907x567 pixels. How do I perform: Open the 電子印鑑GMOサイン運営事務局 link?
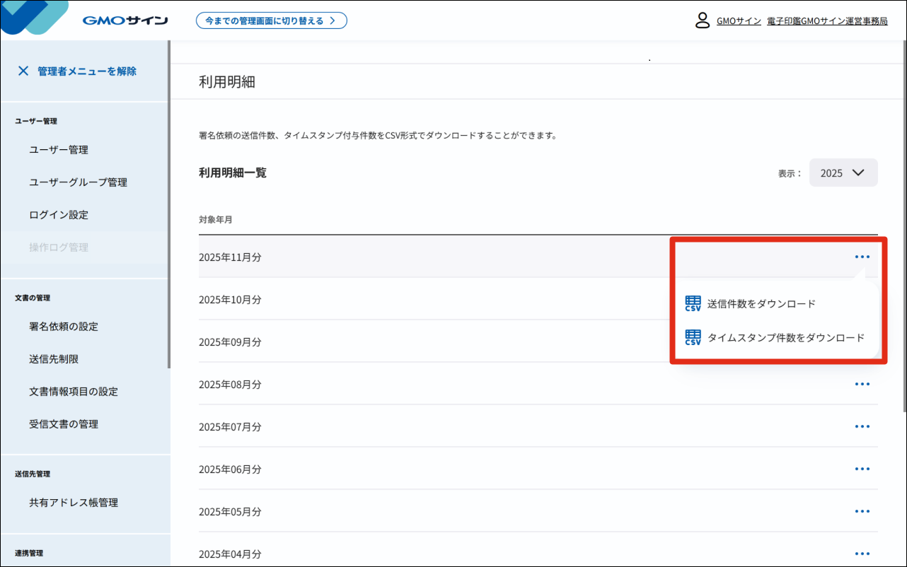coord(827,21)
